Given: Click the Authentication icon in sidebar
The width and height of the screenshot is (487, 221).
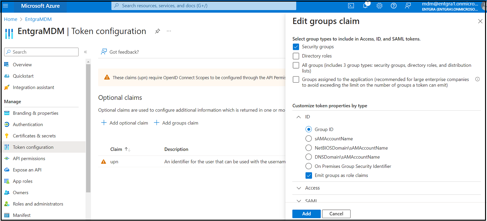Looking at the screenshot, I should click(x=6, y=124).
